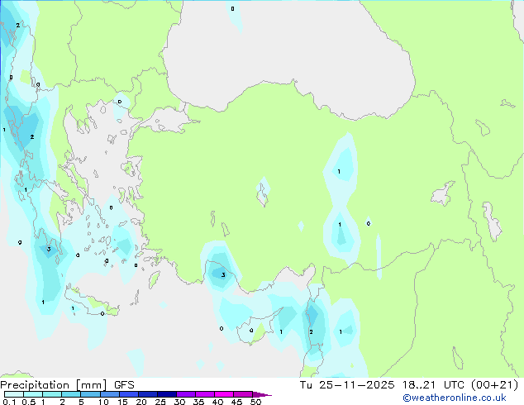The width and height of the screenshot is (524, 405).
Task: Click the 35–40 mm legend color swatch
Action: 204,394
